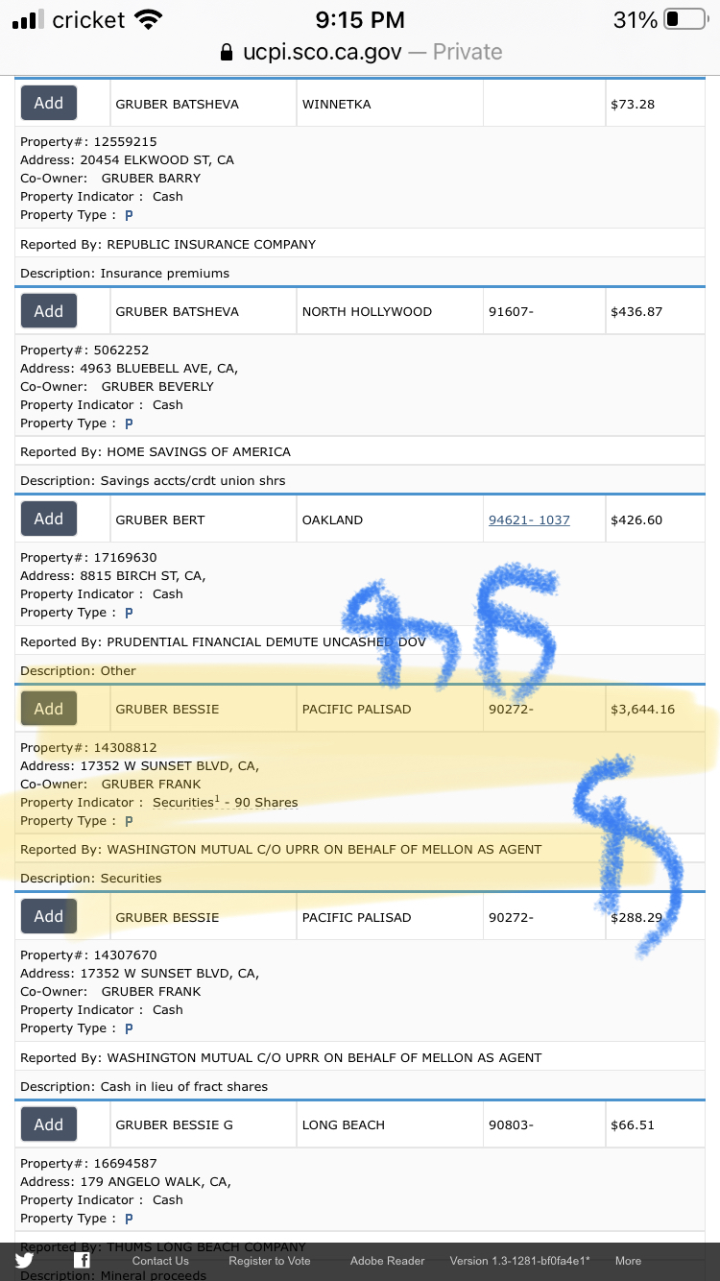Tap Address 20454 ELKWOOD ST, CA
The width and height of the screenshot is (720, 1281).
coord(127,159)
